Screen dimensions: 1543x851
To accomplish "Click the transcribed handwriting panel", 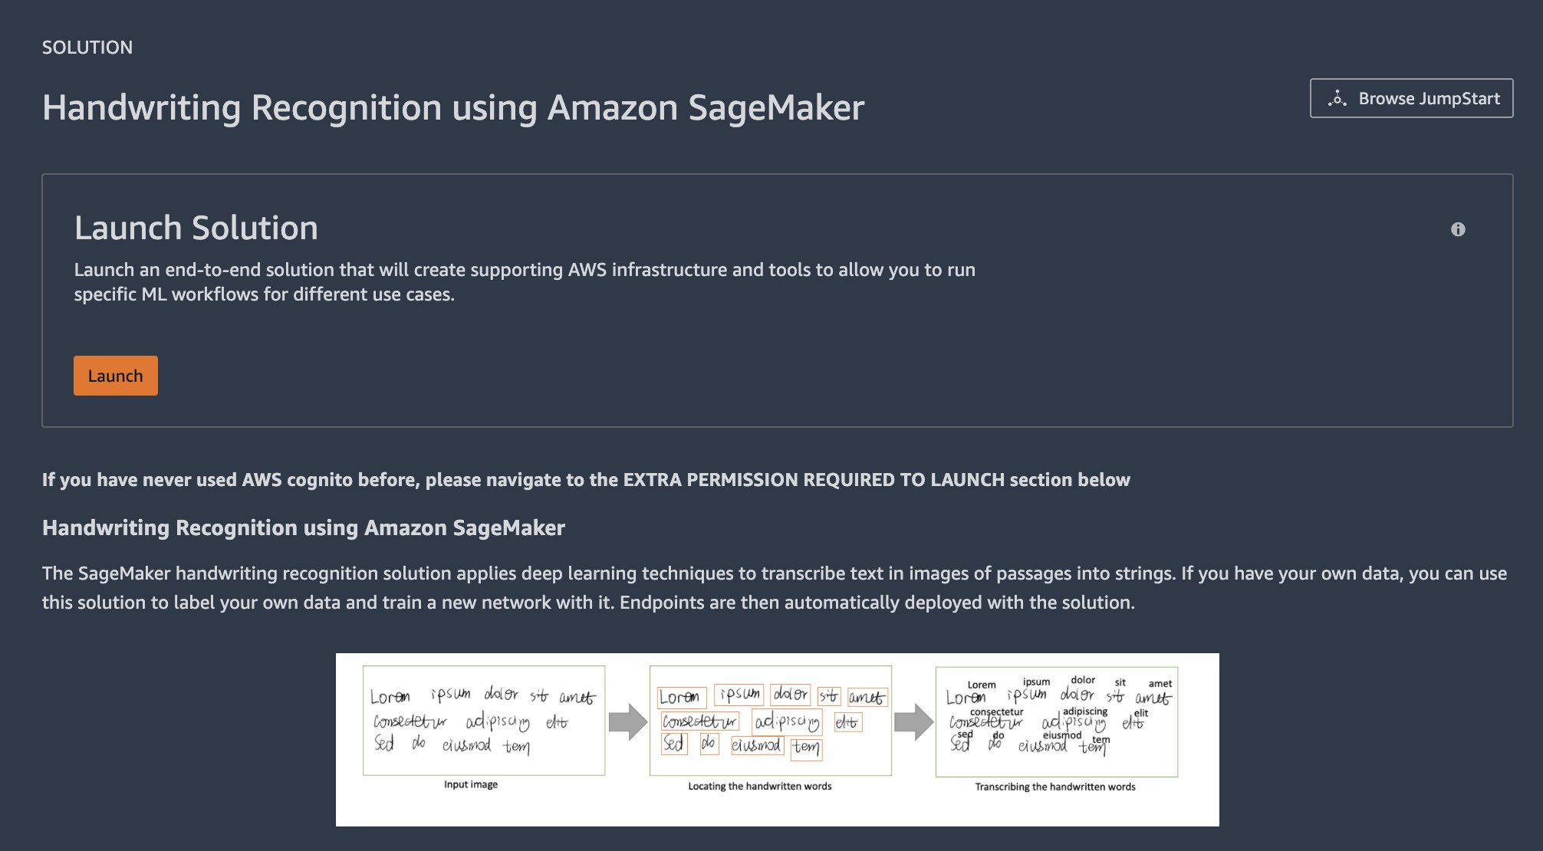I will pos(1056,721).
